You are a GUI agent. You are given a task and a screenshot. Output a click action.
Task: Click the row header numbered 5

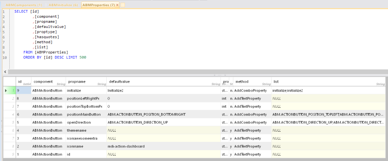pyautogui.click(x=10, y=122)
